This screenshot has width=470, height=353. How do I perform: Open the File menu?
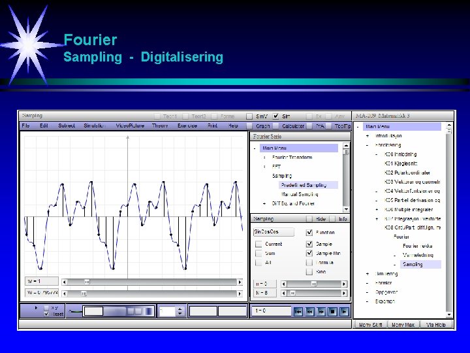[25, 126]
